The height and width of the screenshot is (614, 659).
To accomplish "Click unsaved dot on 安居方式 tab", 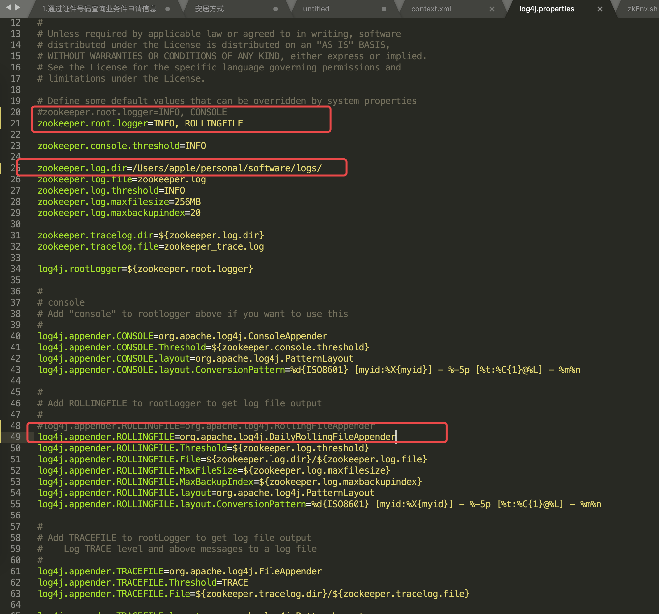I will pyautogui.click(x=275, y=9).
